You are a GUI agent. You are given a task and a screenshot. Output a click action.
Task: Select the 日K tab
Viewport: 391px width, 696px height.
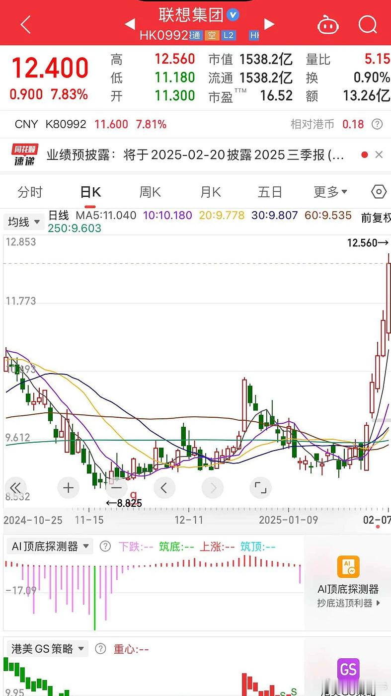pyautogui.click(x=90, y=192)
